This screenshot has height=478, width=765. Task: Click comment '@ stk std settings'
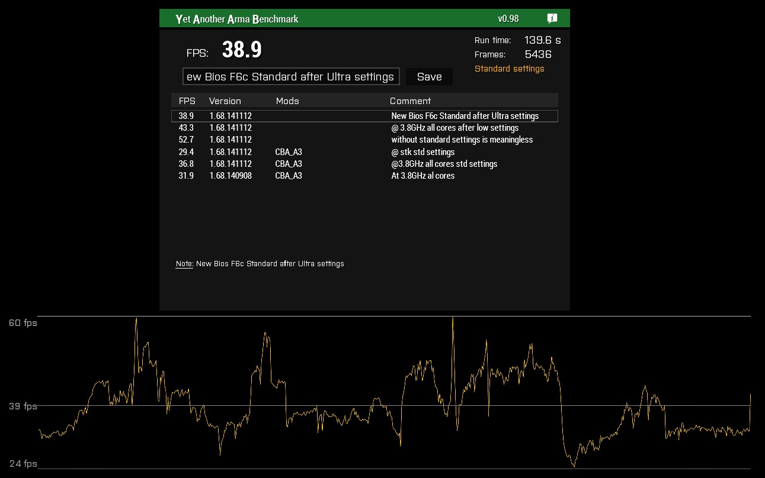coord(423,152)
